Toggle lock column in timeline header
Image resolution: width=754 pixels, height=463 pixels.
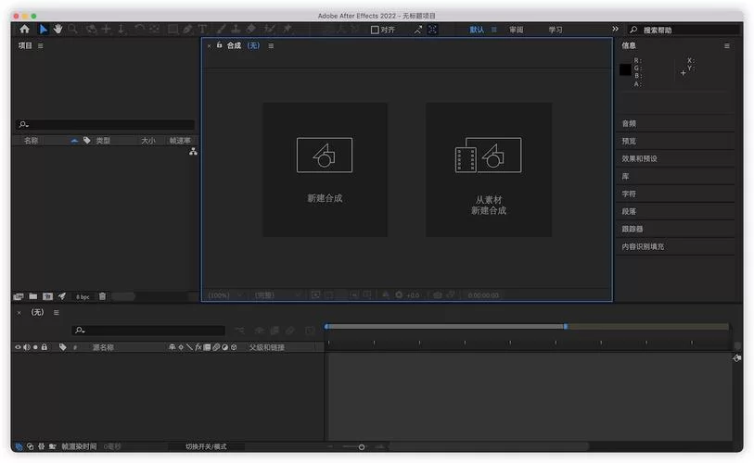(x=45, y=346)
